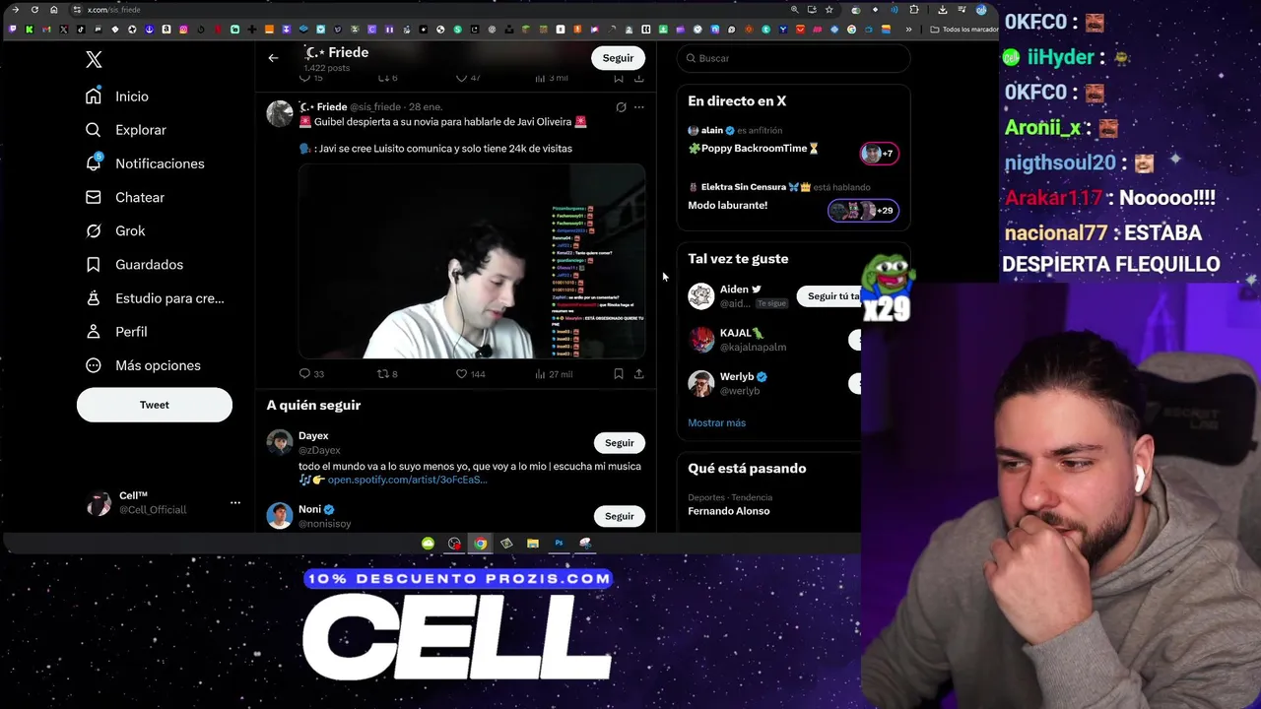1261x709 pixels.
Task: Open the Grok explain icon on Friede's tweet
Action: click(x=621, y=107)
